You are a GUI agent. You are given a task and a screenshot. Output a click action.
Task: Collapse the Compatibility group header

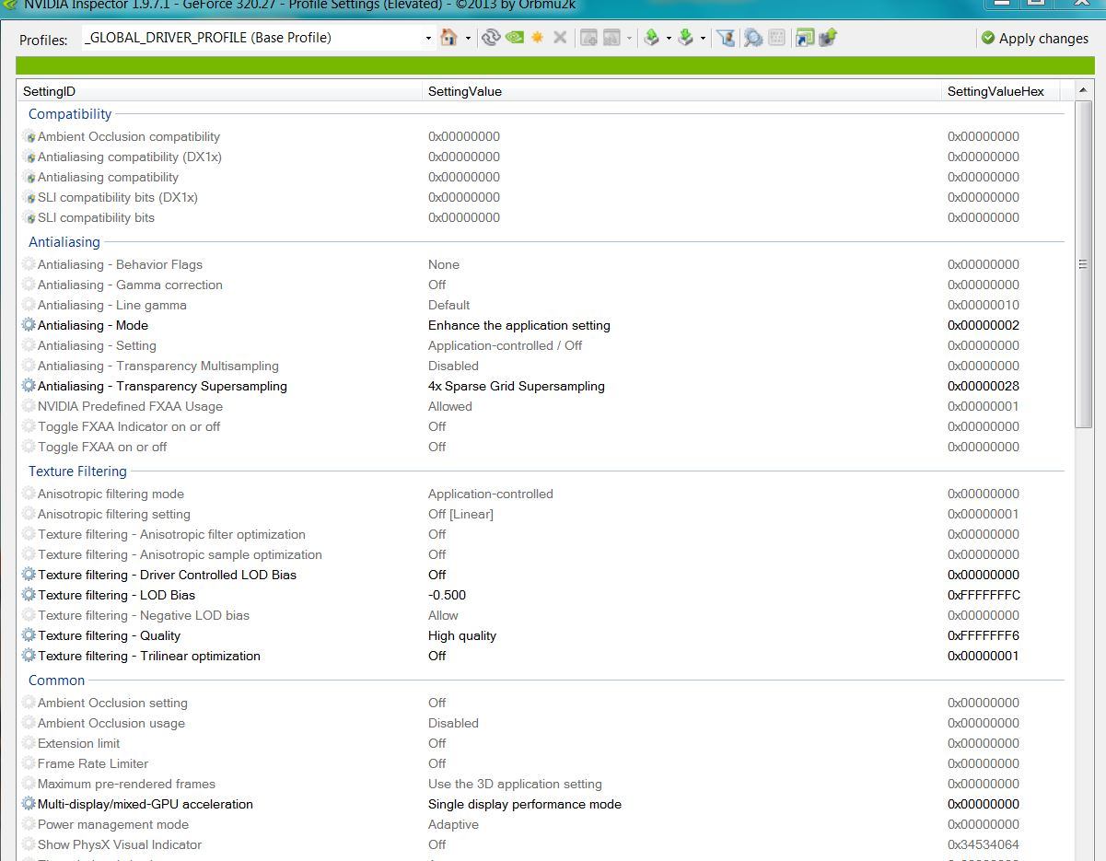coord(70,114)
